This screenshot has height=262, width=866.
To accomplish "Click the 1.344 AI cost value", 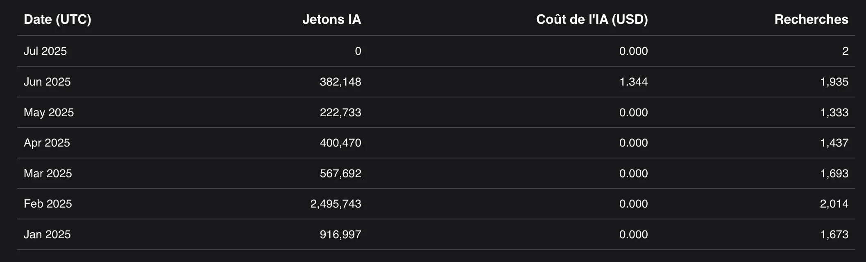I will (x=633, y=82).
